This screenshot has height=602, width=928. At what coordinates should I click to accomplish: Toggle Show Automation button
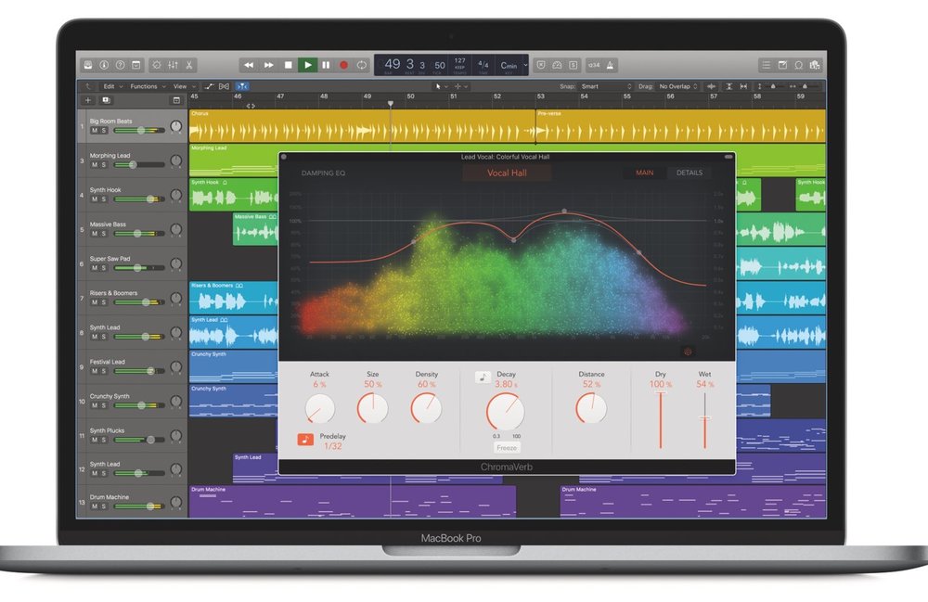point(210,86)
